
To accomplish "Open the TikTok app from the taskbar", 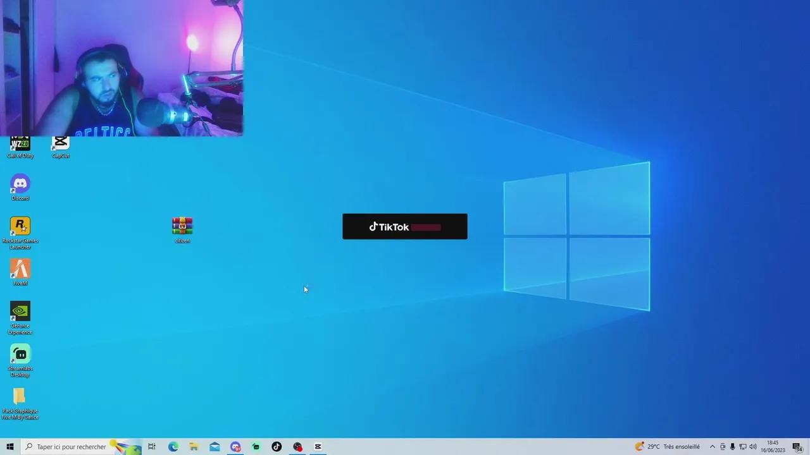I will click(277, 447).
